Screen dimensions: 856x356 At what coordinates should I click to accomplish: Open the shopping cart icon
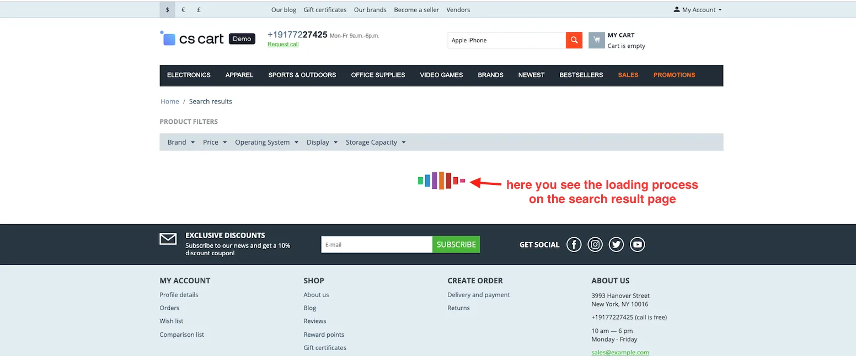[x=597, y=40]
